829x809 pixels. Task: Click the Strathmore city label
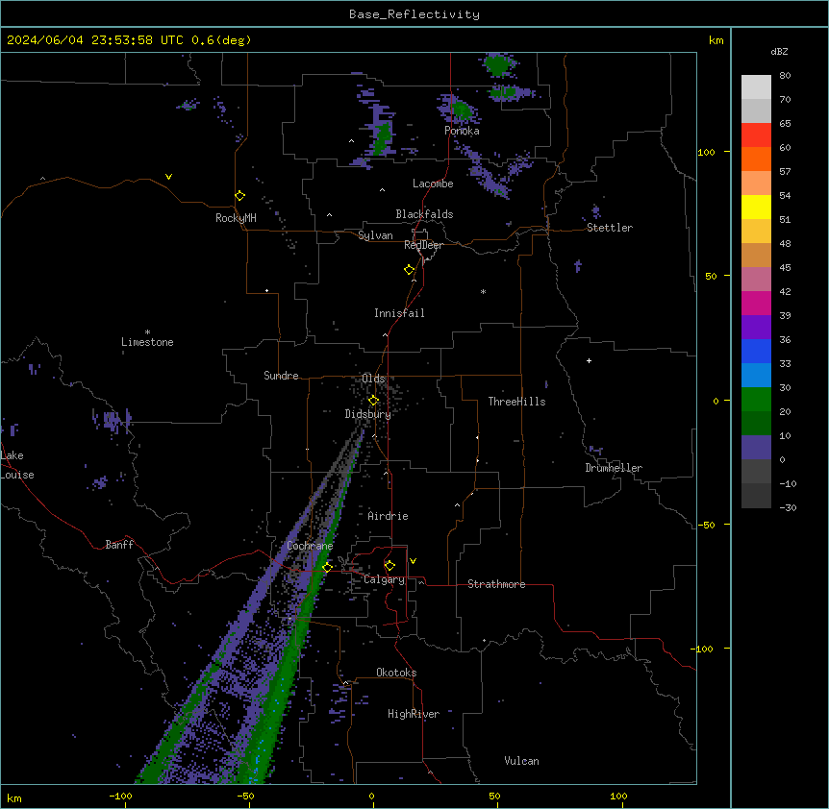point(496,584)
